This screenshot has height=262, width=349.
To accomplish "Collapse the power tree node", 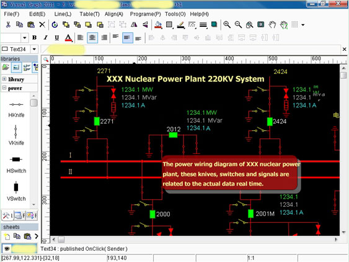I will click(x=4, y=88).
